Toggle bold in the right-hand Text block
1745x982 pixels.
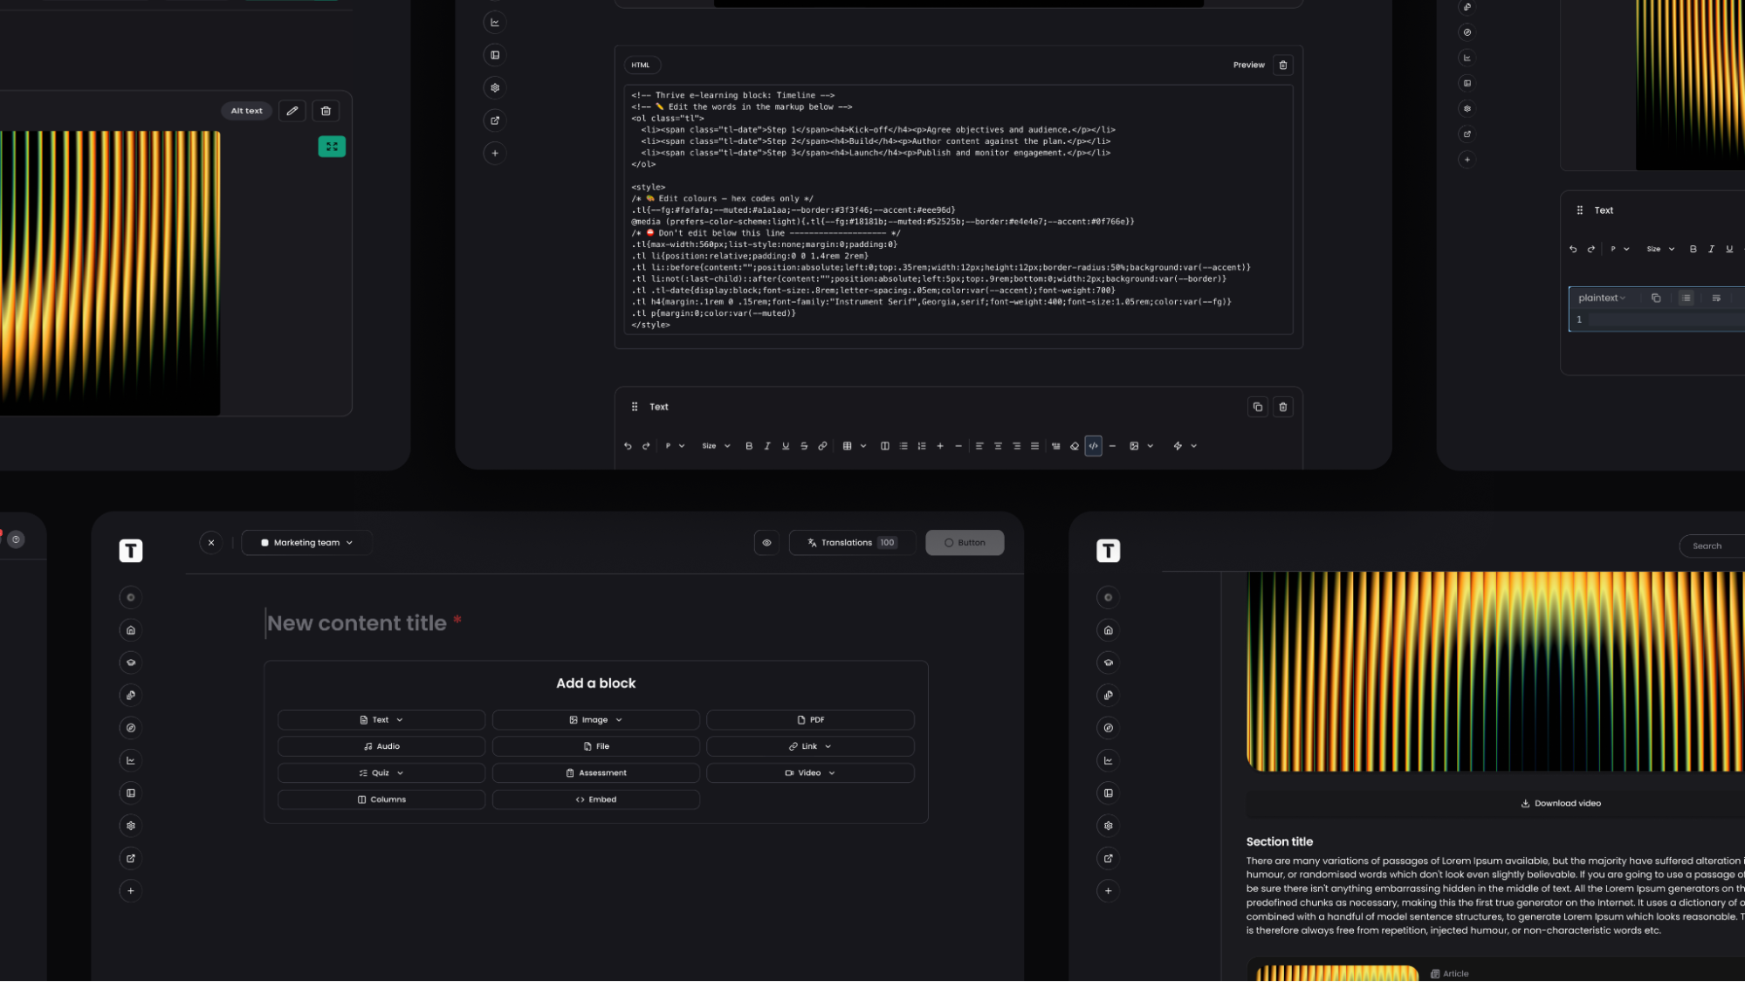[x=1693, y=250]
